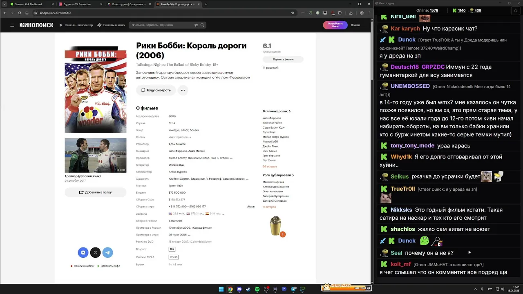
Task: Reload the page in browser
Action: [x=19, y=13]
